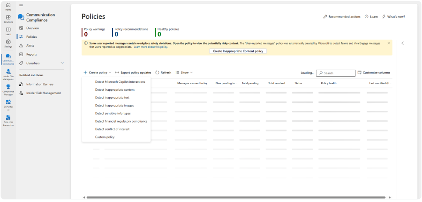Dismiss the yellow notification banner
Viewport: 422px width, 202px height.
pos(389,43)
